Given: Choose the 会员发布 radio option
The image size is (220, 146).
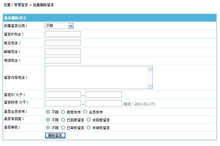Looking at the screenshot, I should [85, 112].
